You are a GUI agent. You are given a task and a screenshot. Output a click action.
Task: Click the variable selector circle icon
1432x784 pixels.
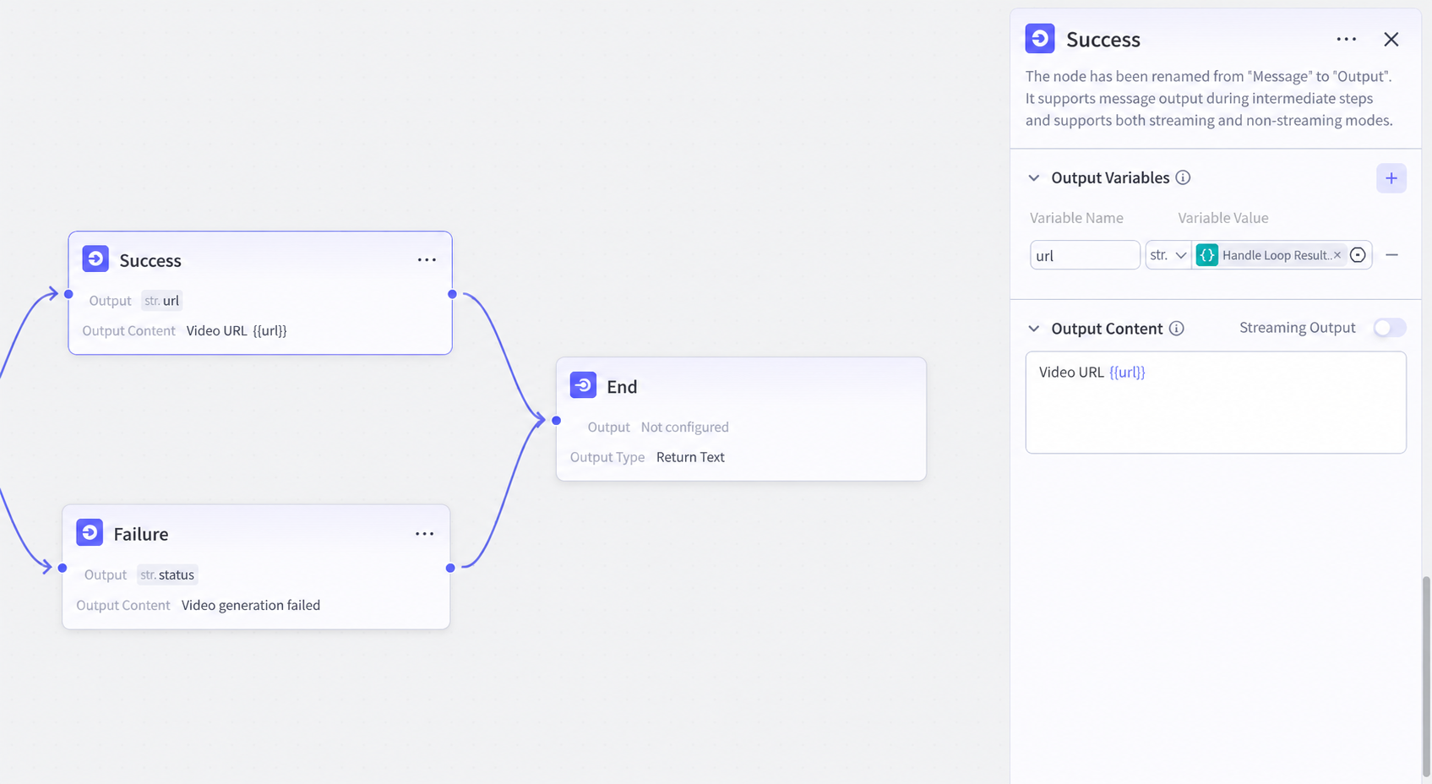point(1358,255)
